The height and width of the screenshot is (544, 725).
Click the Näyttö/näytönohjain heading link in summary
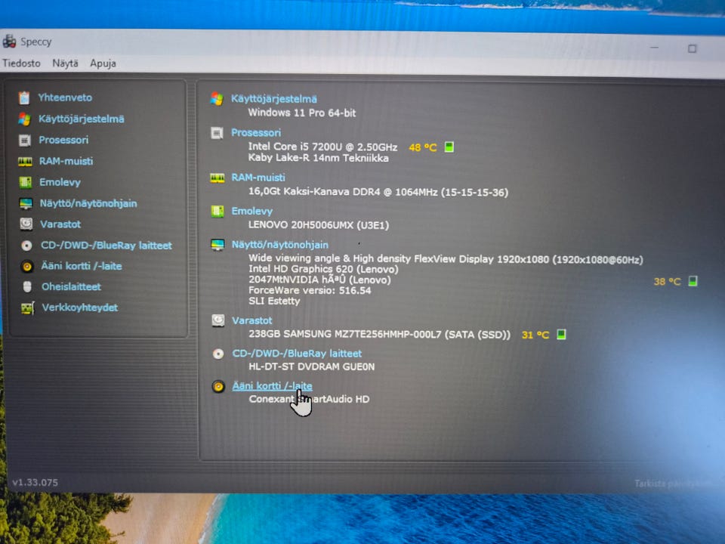(279, 245)
